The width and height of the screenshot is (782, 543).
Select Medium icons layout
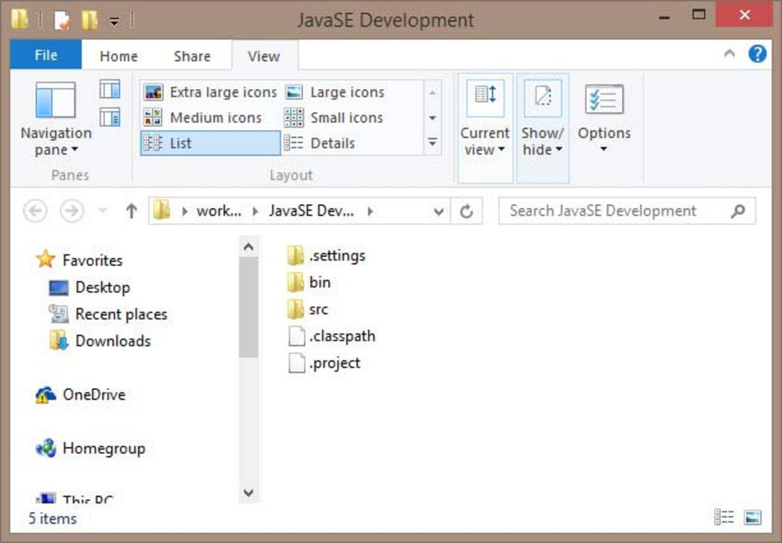[203, 118]
